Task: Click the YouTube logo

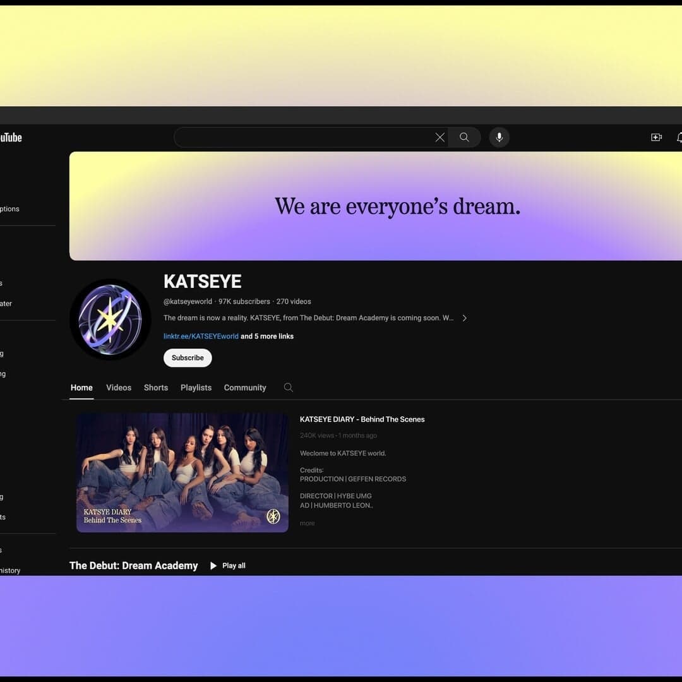Action: [11, 137]
